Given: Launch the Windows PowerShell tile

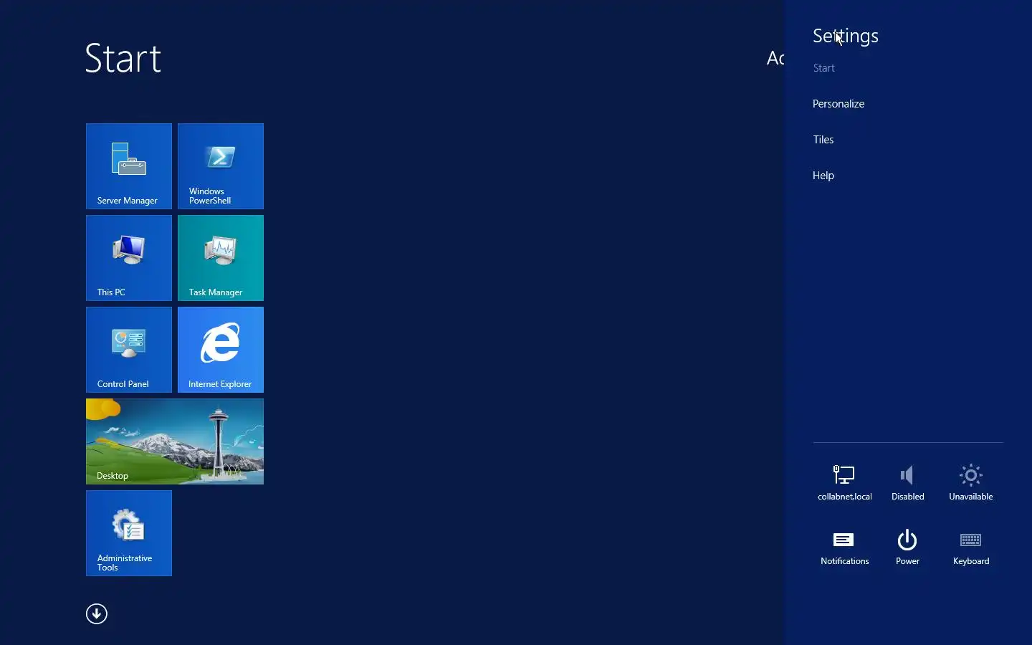Looking at the screenshot, I should 221,166.
